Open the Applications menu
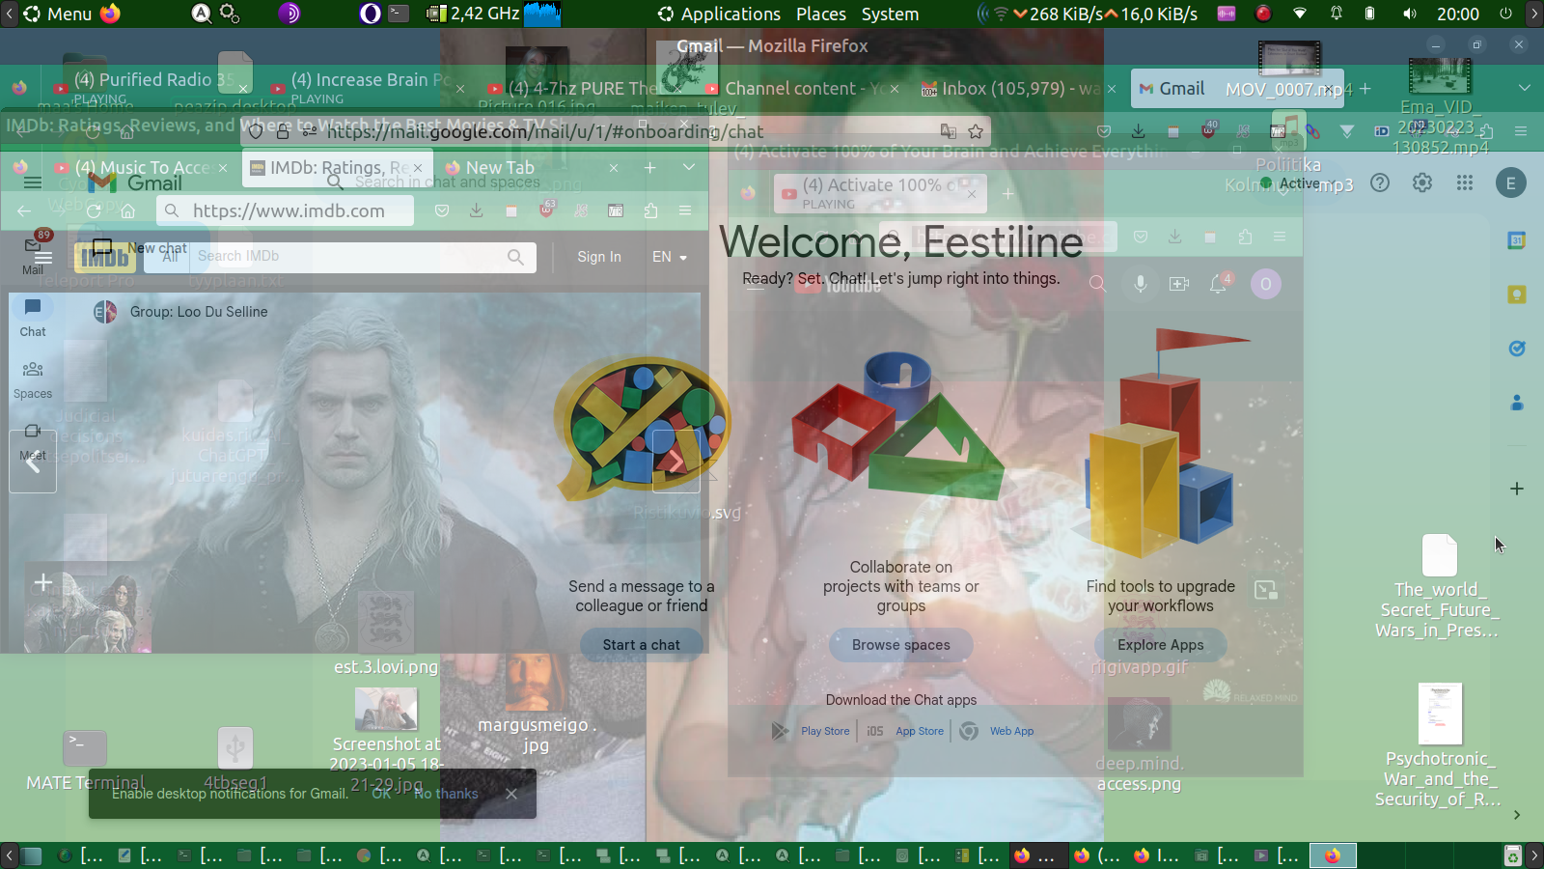This screenshot has width=1544, height=869. pyautogui.click(x=719, y=14)
